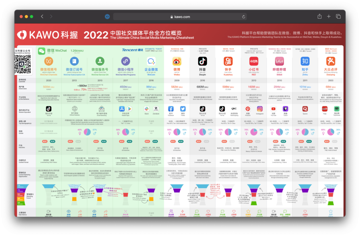This screenshot has width=360, height=236.
Task: Click the Tencent 腾讯 logo
Action: coord(133,50)
